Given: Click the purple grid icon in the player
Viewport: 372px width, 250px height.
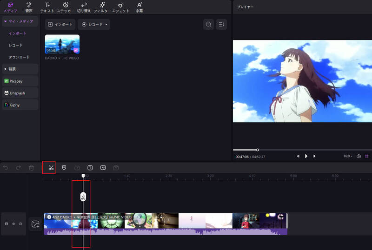Looking at the screenshot, I should tap(367, 156).
